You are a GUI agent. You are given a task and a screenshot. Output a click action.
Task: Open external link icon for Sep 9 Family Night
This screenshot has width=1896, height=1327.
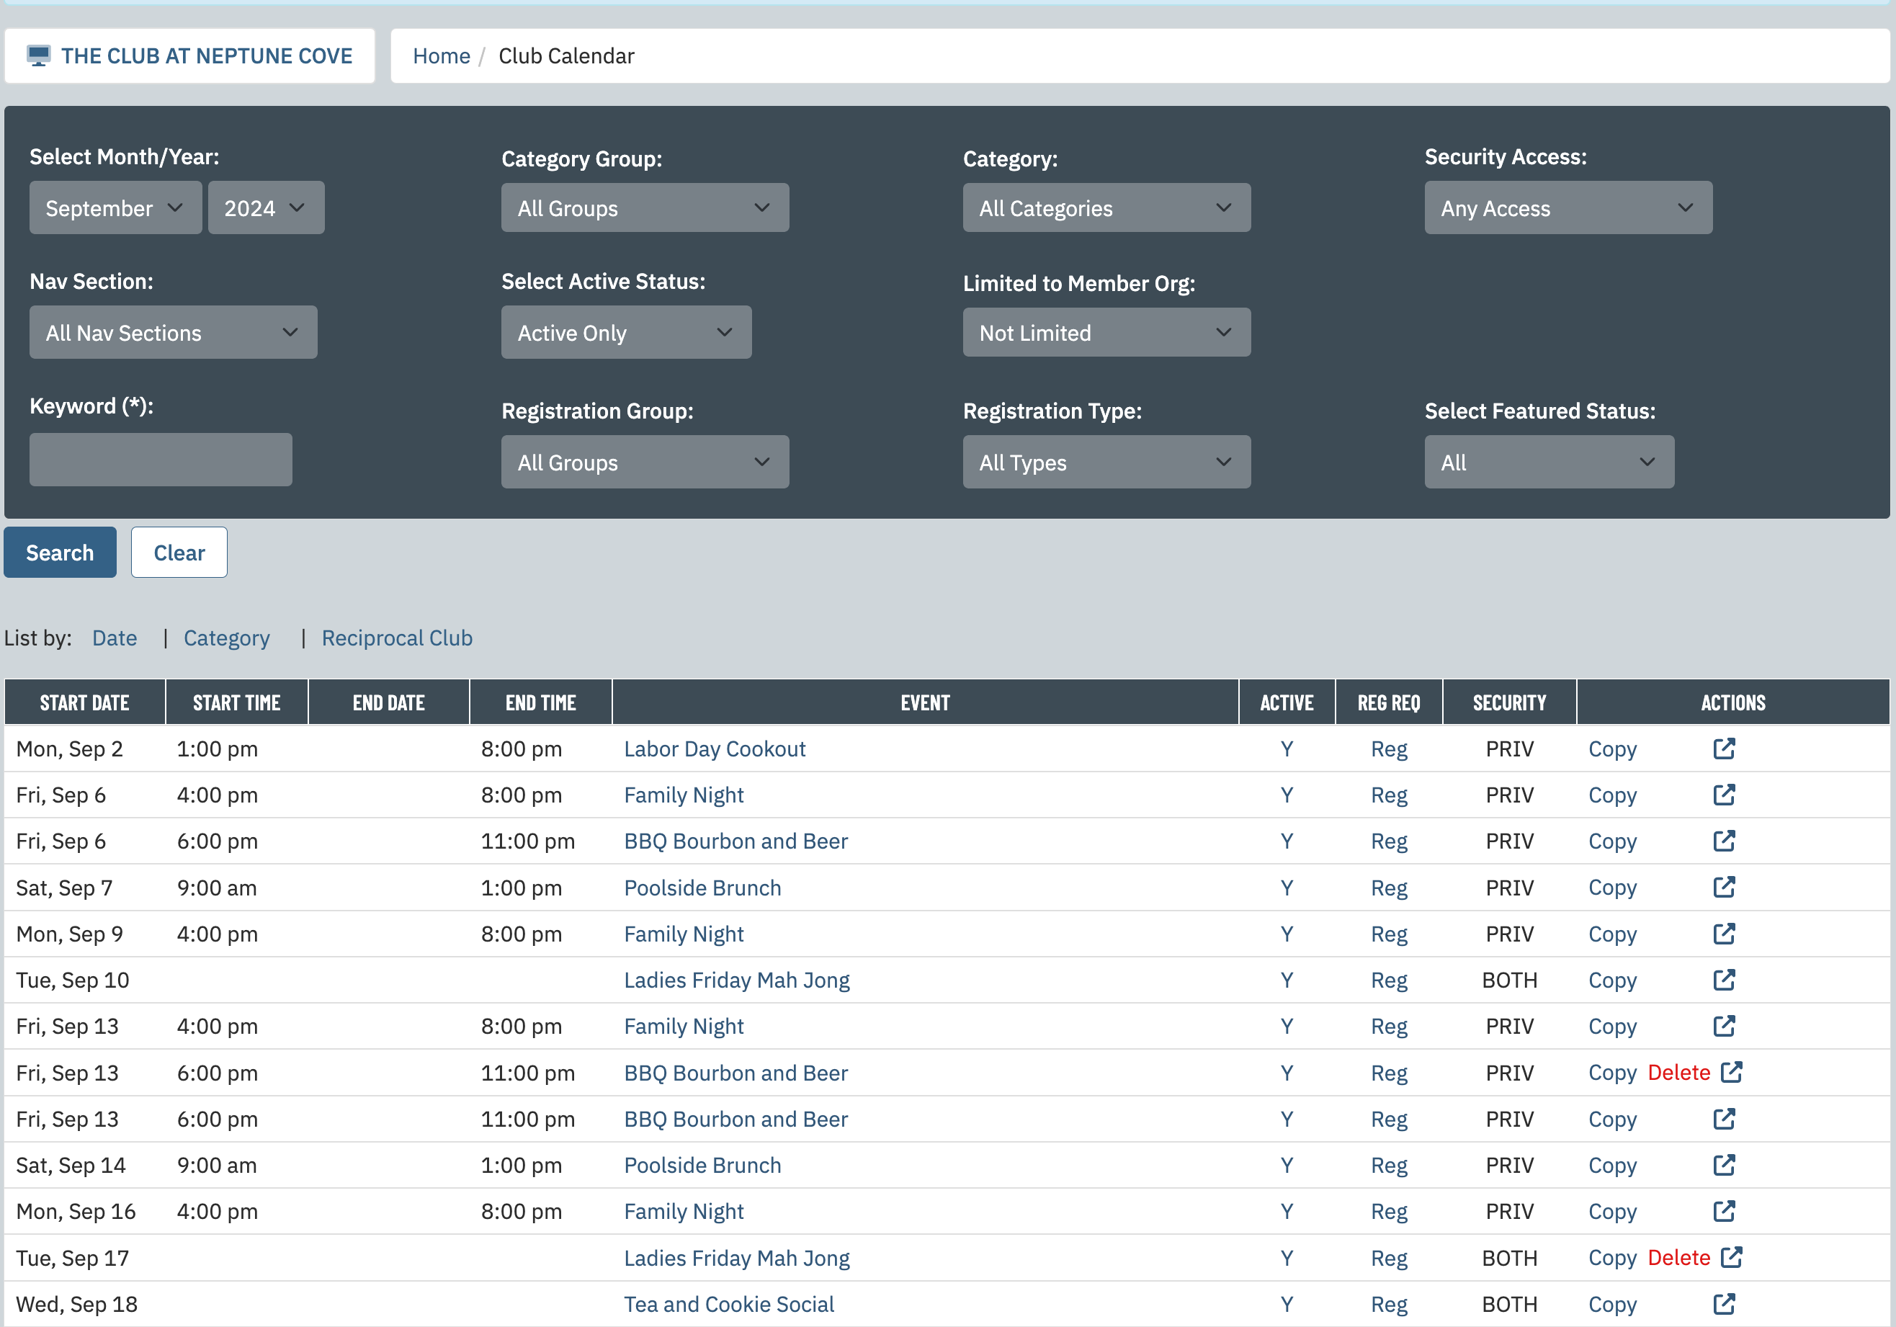(1723, 933)
